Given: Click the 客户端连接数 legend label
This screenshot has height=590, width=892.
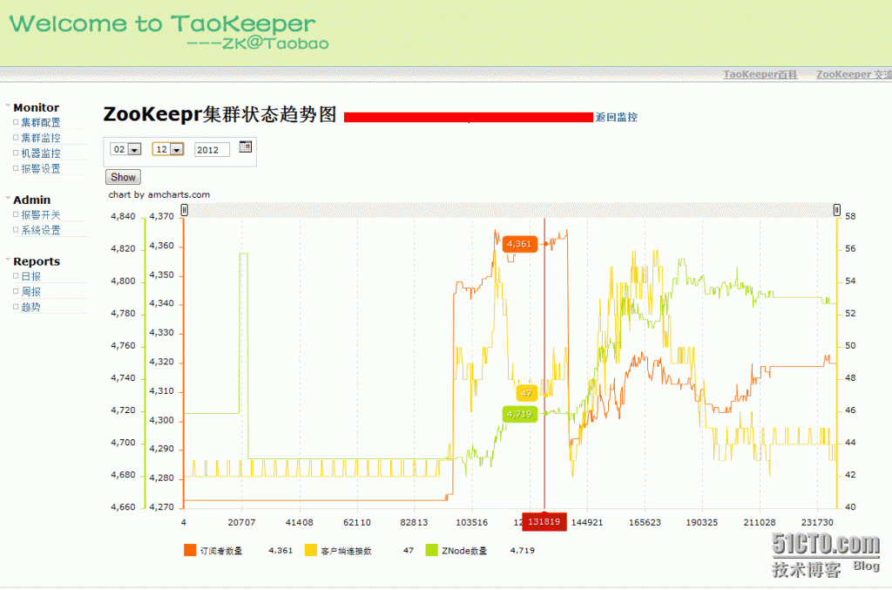Looking at the screenshot, I should pyautogui.click(x=346, y=551).
